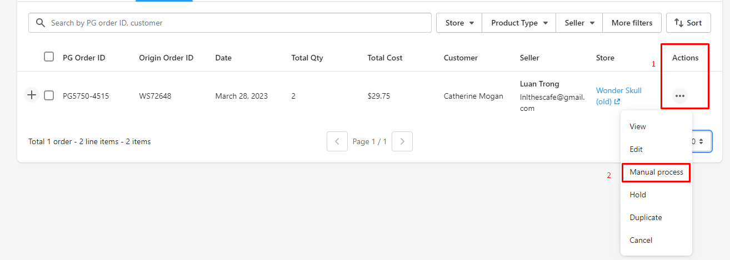The image size is (730, 260).
Task: Open the Product Type filter dropdown
Action: (x=519, y=23)
